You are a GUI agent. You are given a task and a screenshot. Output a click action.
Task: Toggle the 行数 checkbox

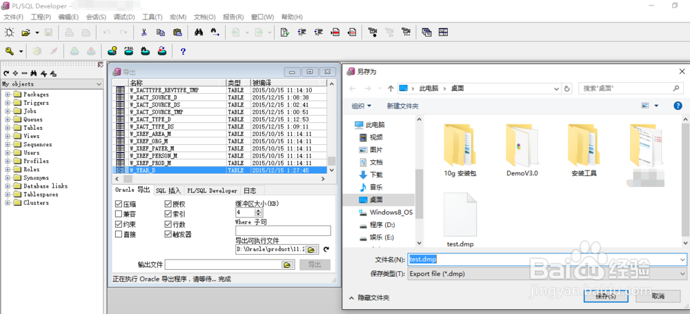(168, 224)
